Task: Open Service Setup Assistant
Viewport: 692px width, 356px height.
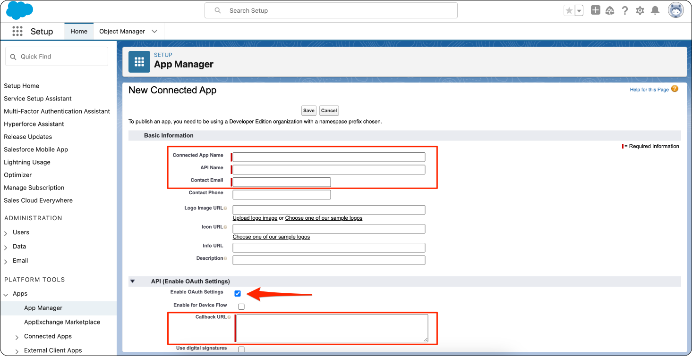Action: click(38, 99)
